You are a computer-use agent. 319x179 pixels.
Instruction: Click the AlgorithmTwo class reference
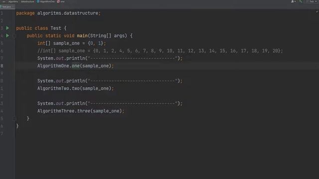pos(53,89)
